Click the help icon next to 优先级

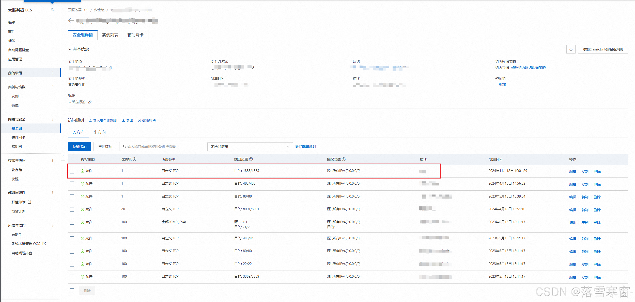click(x=135, y=159)
